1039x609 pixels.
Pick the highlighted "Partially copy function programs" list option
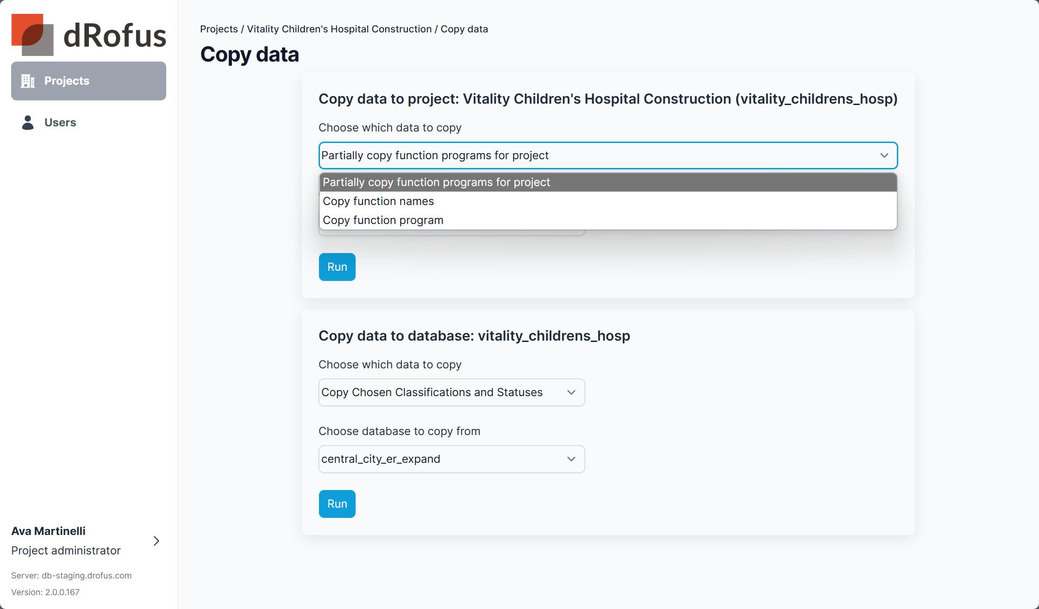[x=436, y=182]
